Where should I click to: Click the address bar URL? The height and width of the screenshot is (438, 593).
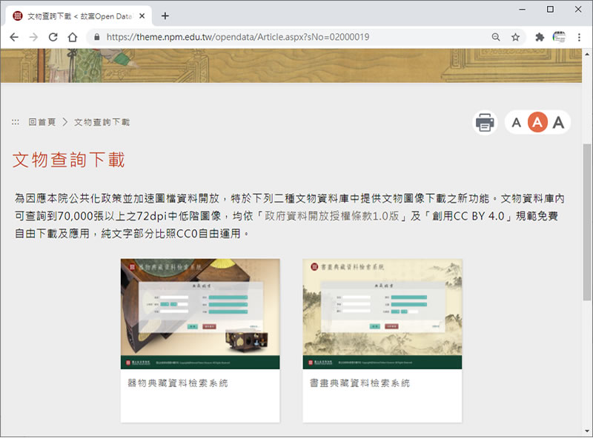coord(237,37)
